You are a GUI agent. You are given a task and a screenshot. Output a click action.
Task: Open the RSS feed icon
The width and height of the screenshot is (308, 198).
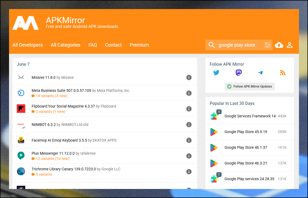(x=282, y=73)
